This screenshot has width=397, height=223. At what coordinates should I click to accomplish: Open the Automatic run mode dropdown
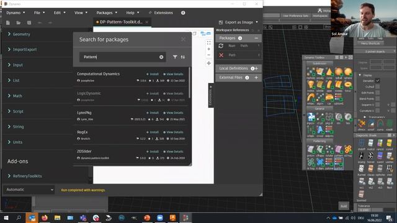point(29,190)
